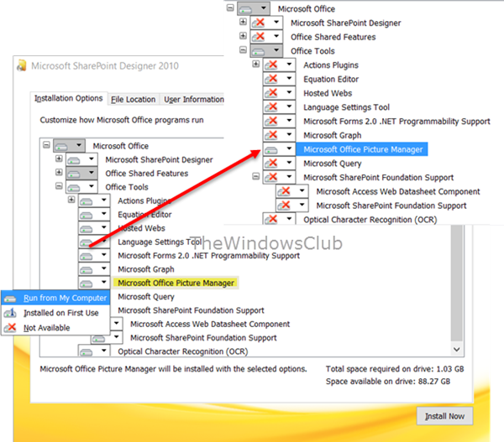The height and width of the screenshot is (442, 504).
Task: Open install dropdown for Microsoft Graph, left tree
Action: pyautogui.click(x=104, y=268)
